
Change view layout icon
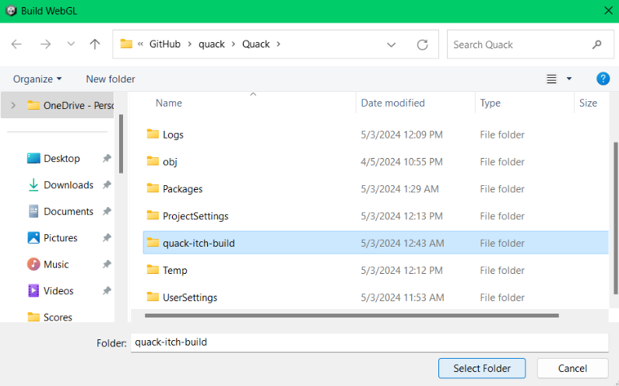pyautogui.click(x=551, y=79)
